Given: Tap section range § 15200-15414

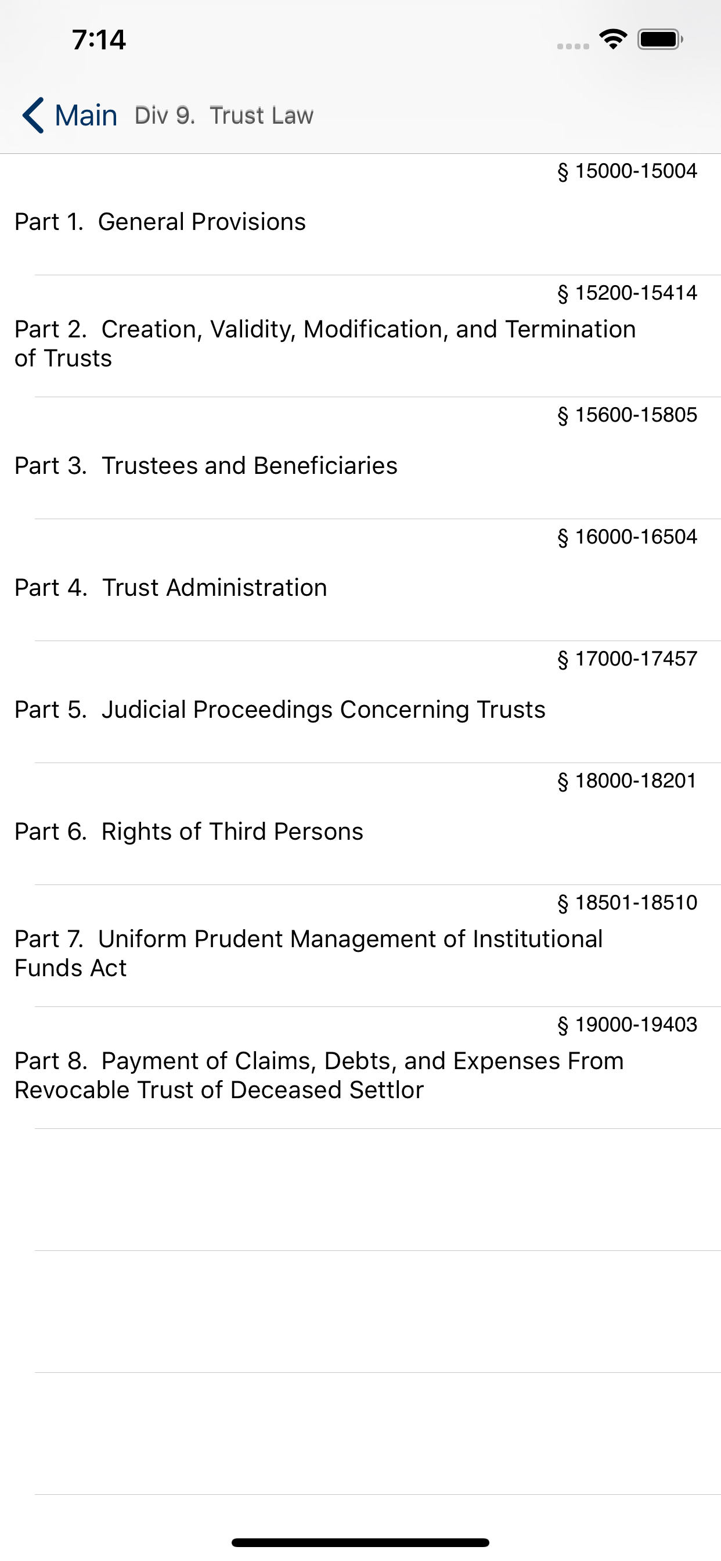Looking at the screenshot, I should click(627, 293).
